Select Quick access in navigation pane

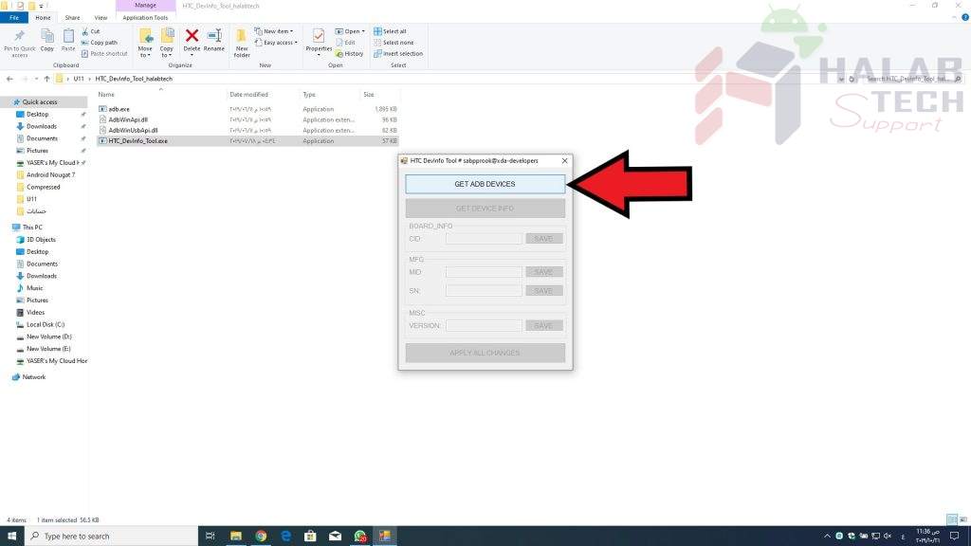tap(40, 102)
